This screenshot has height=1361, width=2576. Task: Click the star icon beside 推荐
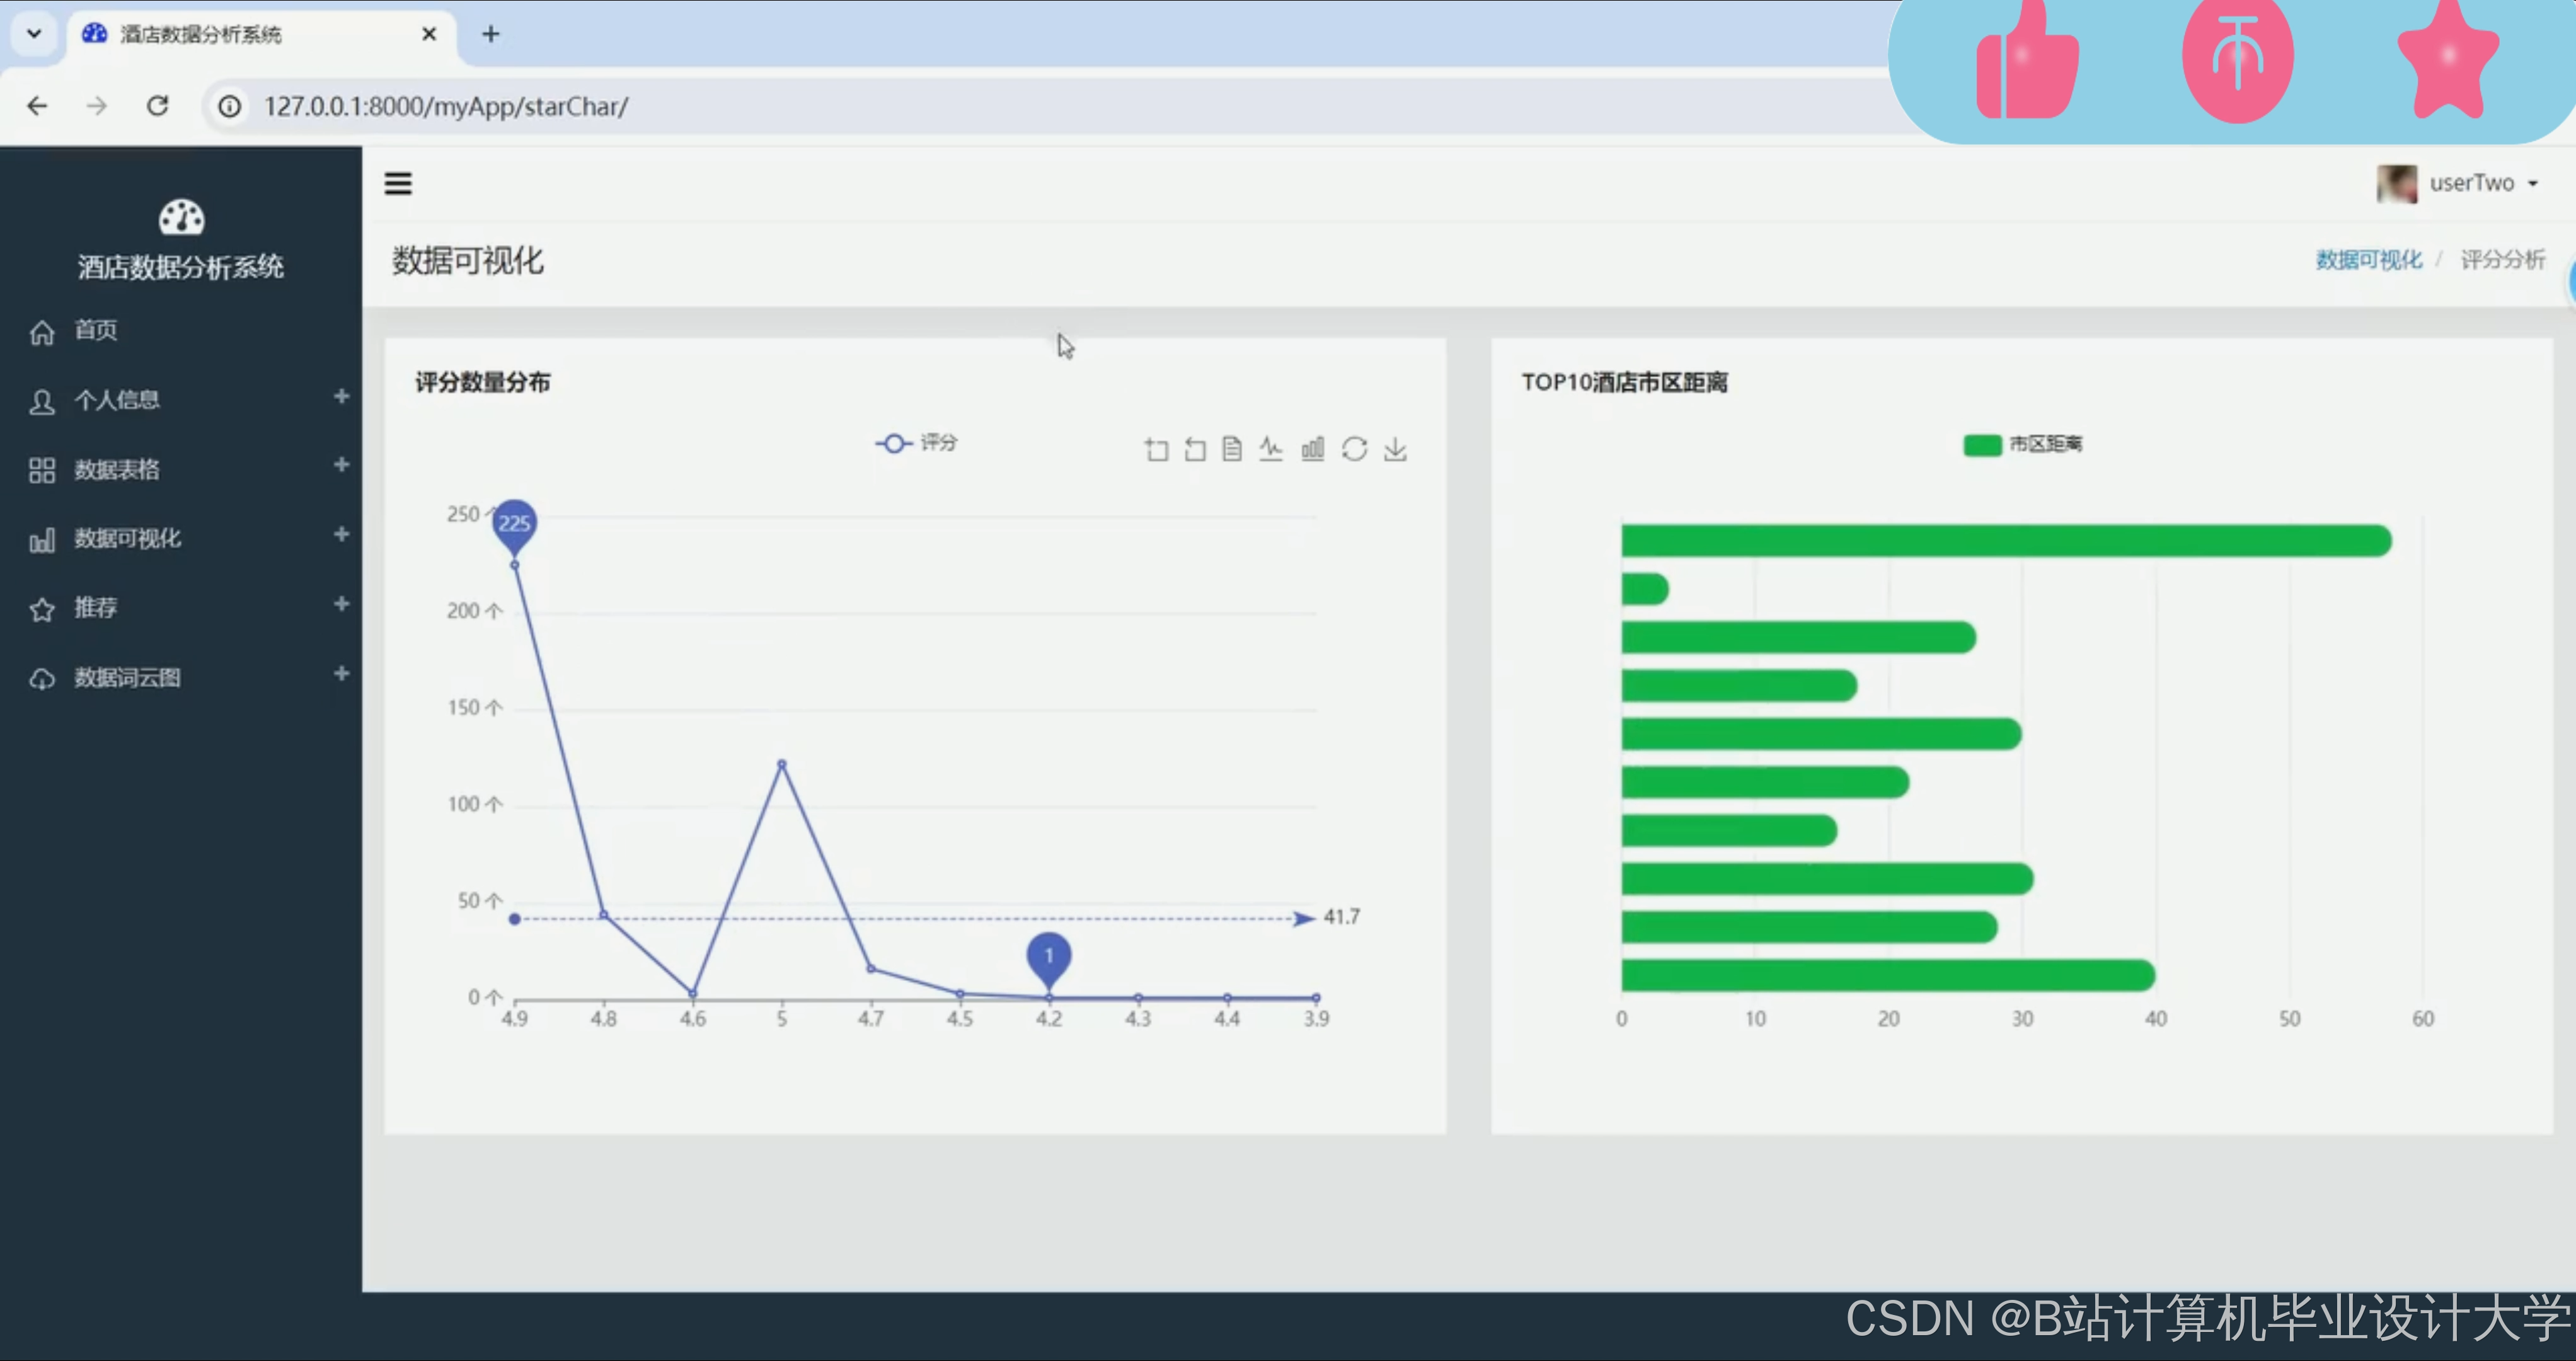coord(42,609)
